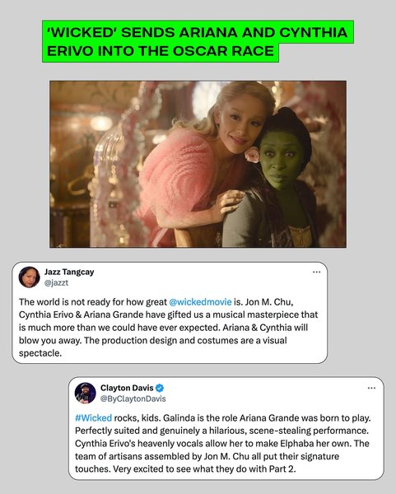The height and width of the screenshot is (494, 396).
Task: Click the @ByClaytonDavis handle
Action: 133,398
